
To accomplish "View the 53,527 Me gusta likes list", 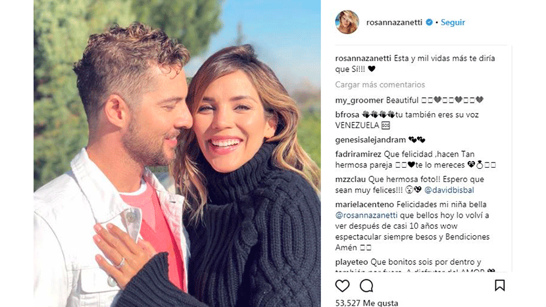I will pyautogui.click(x=366, y=303).
